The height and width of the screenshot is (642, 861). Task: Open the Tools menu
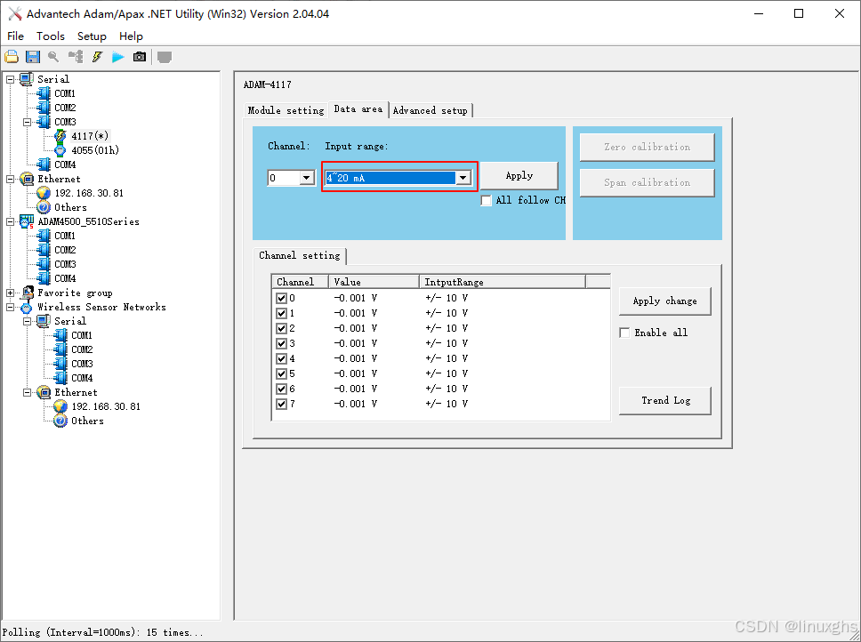(51, 36)
